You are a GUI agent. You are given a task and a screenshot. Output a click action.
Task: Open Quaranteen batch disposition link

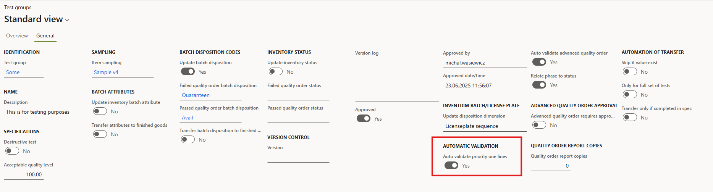point(196,95)
